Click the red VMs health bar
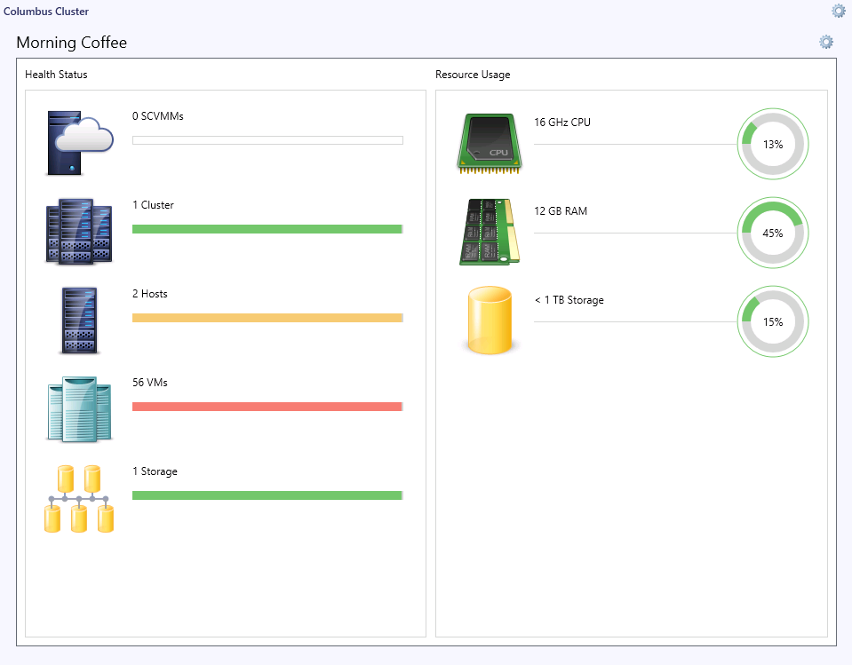The image size is (852, 665). [267, 407]
